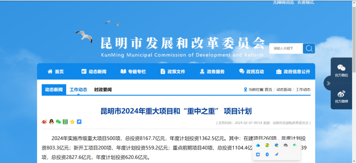Image resolution: width=356 pixels, height=163 pixels.
Task: Open 政策文件 navigation menu item
Action: point(173,72)
